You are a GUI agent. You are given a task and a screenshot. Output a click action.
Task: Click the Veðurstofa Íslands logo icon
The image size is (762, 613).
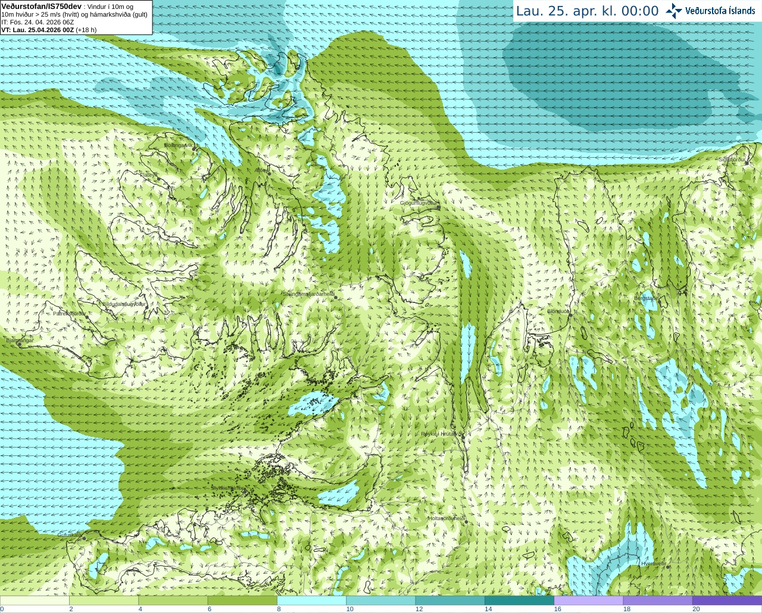[x=674, y=11]
